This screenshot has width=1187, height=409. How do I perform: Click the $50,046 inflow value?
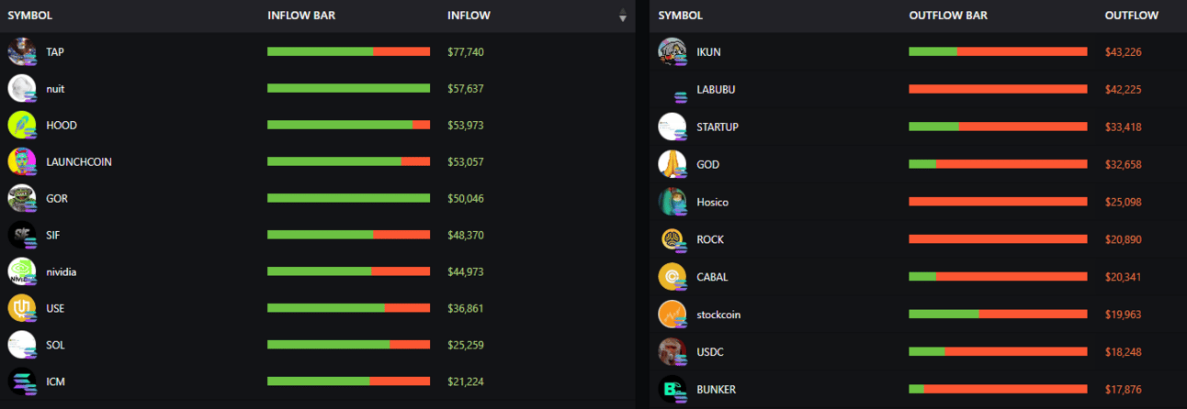(x=466, y=199)
